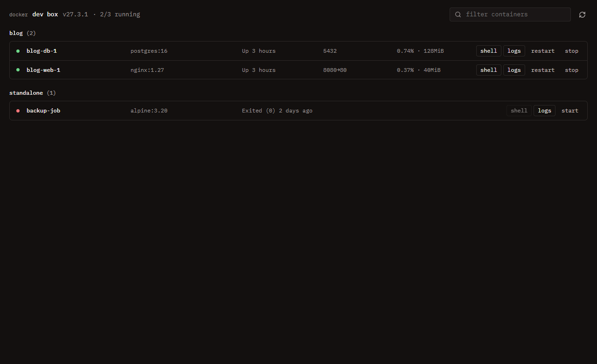Select the blog-db-1 container name
Image resolution: width=597 pixels, height=364 pixels.
(42, 51)
